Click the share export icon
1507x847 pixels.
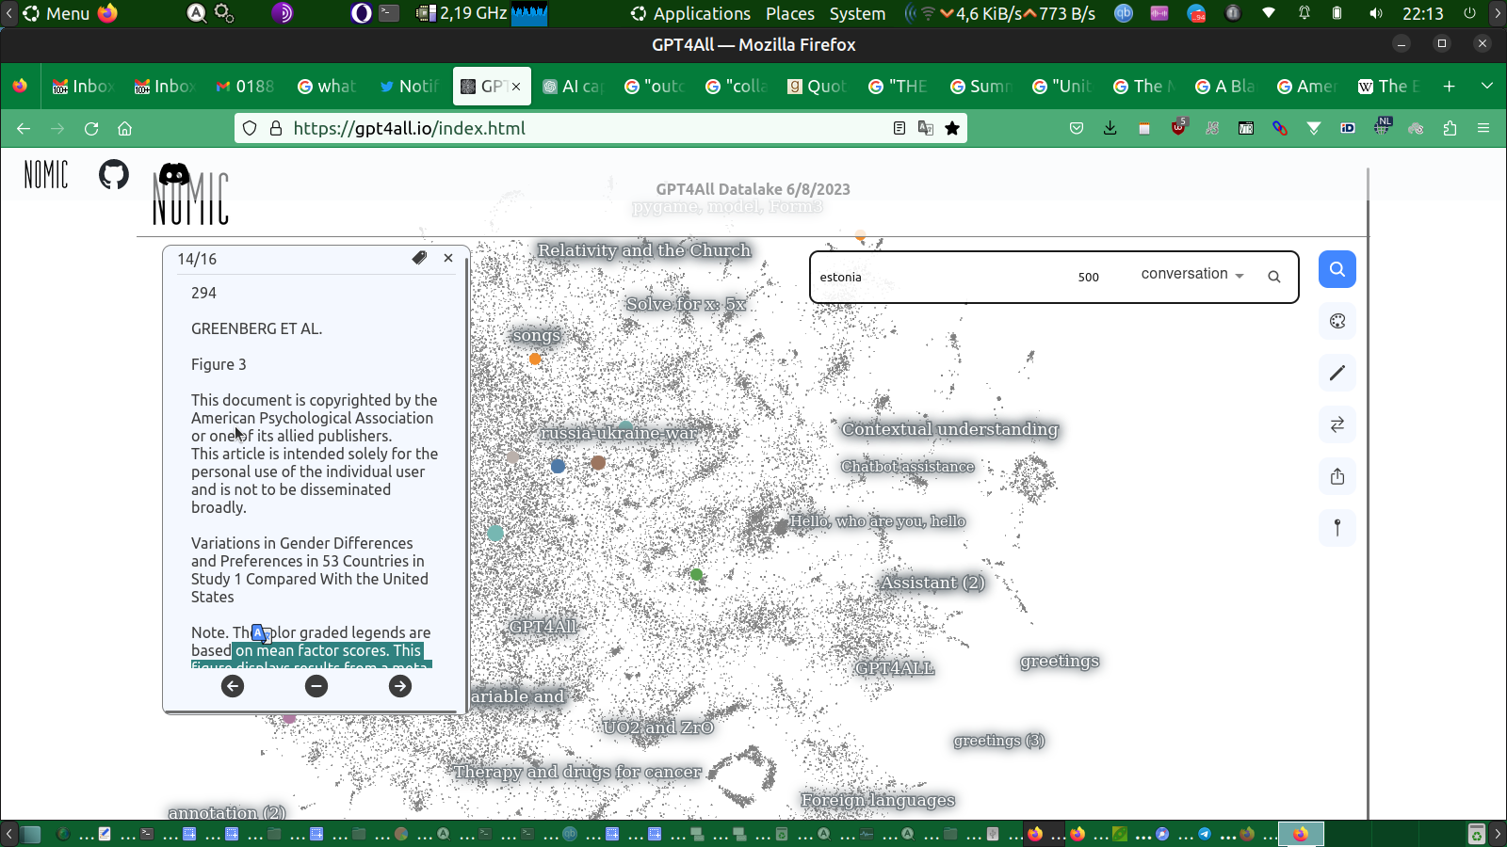[1337, 476]
